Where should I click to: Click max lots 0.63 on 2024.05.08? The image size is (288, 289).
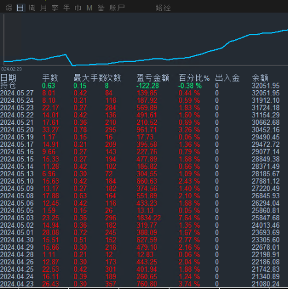coord(80,196)
